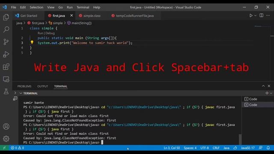Open Run and Debug view

pos(6,54)
